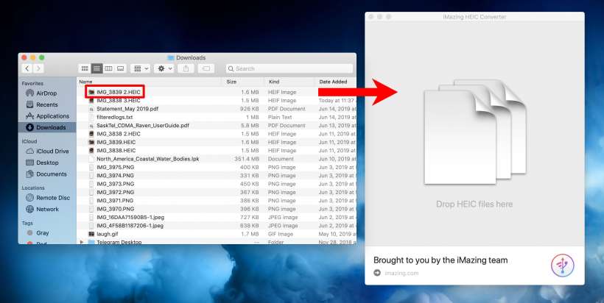Screen dimensions: 604x303
Task: Expand the Telegram Desktop folder
Action: (82, 242)
